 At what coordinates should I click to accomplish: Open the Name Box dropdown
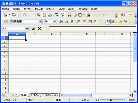27,29
